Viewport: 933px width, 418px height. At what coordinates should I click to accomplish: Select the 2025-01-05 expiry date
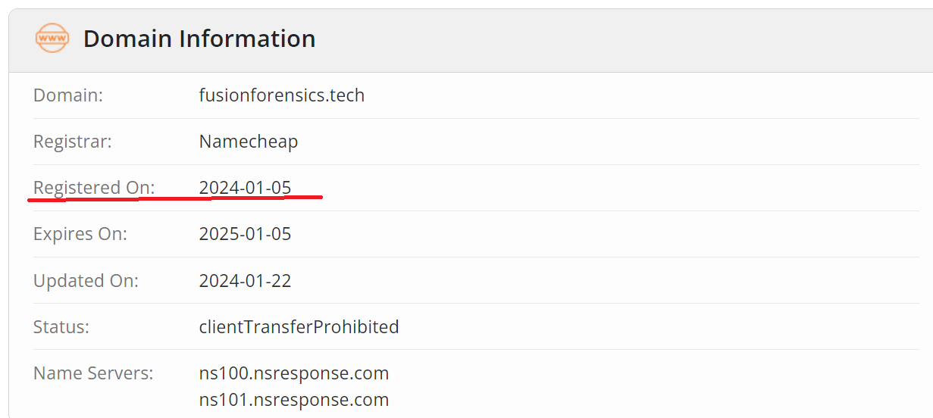(245, 234)
